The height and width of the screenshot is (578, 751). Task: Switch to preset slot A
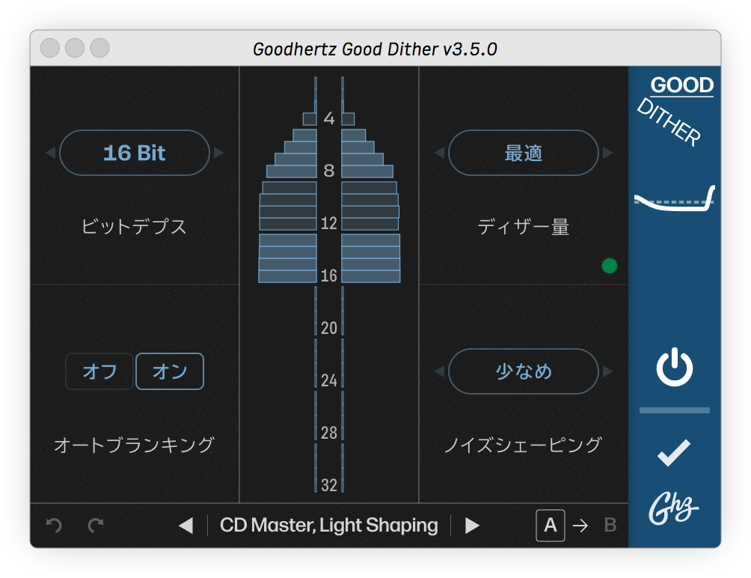551,526
